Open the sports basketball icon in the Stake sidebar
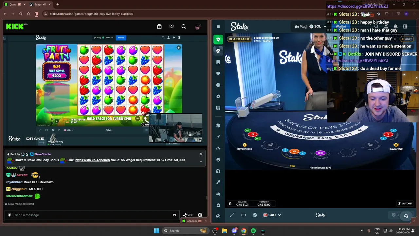Screen dimensions: 419x236 (218, 51)
